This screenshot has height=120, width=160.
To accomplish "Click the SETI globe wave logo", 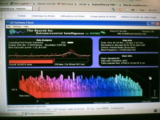I will click(x=18, y=32).
